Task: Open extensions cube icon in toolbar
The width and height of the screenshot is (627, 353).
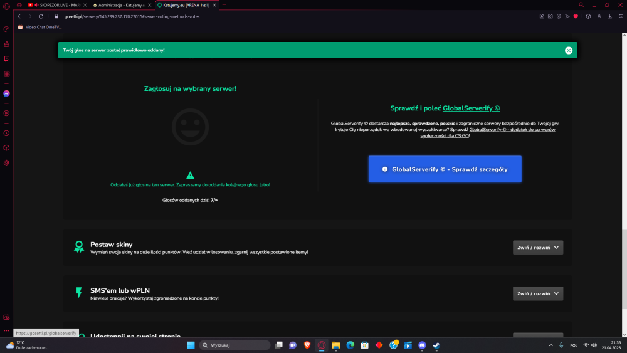Action: point(588,16)
